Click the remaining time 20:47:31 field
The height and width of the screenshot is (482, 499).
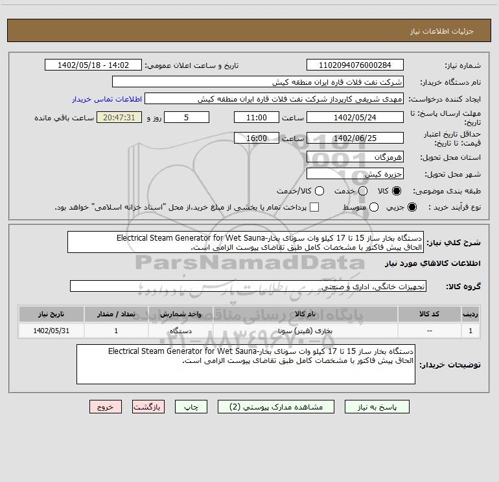coord(119,117)
